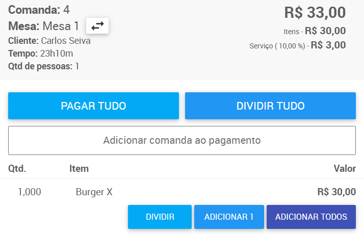This screenshot has height=234, width=364.
Task: Click the Qtd de pessoas value
Action: click(77, 66)
